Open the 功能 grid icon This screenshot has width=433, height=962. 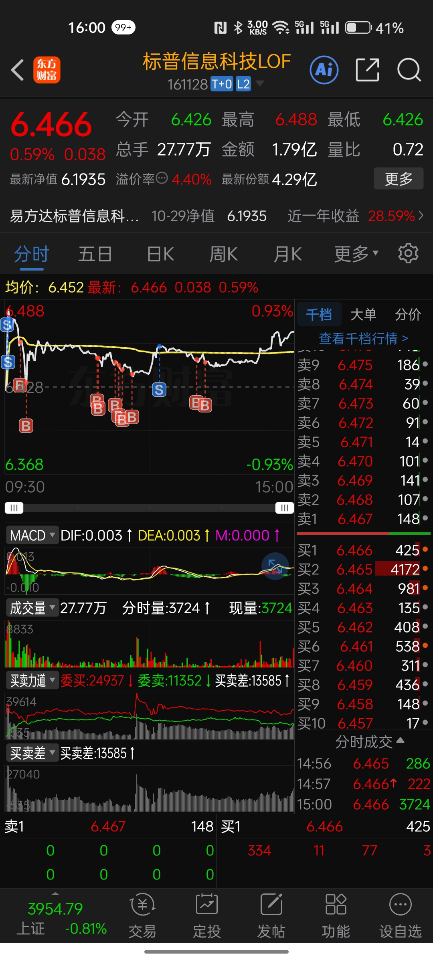tap(336, 905)
